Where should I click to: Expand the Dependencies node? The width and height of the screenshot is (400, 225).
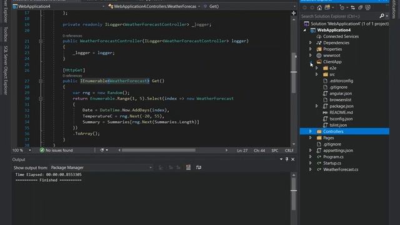click(x=311, y=42)
